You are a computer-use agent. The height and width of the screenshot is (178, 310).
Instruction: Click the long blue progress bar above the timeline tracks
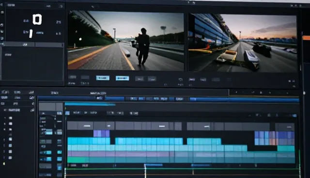pyautogui.click(x=244, y=100)
